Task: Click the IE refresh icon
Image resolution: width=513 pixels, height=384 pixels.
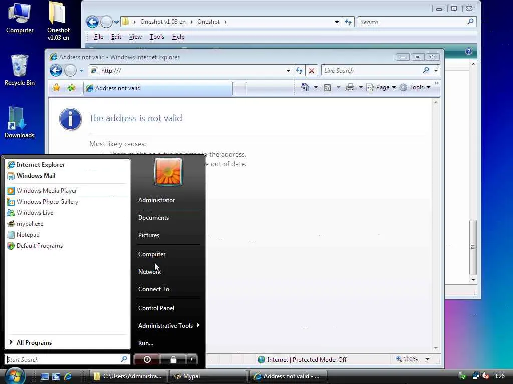Action: pyautogui.click(x=299, y=71)
